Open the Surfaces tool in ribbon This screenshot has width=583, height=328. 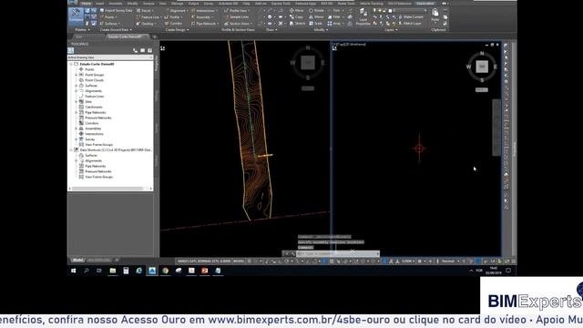click(x=109, y=24)
